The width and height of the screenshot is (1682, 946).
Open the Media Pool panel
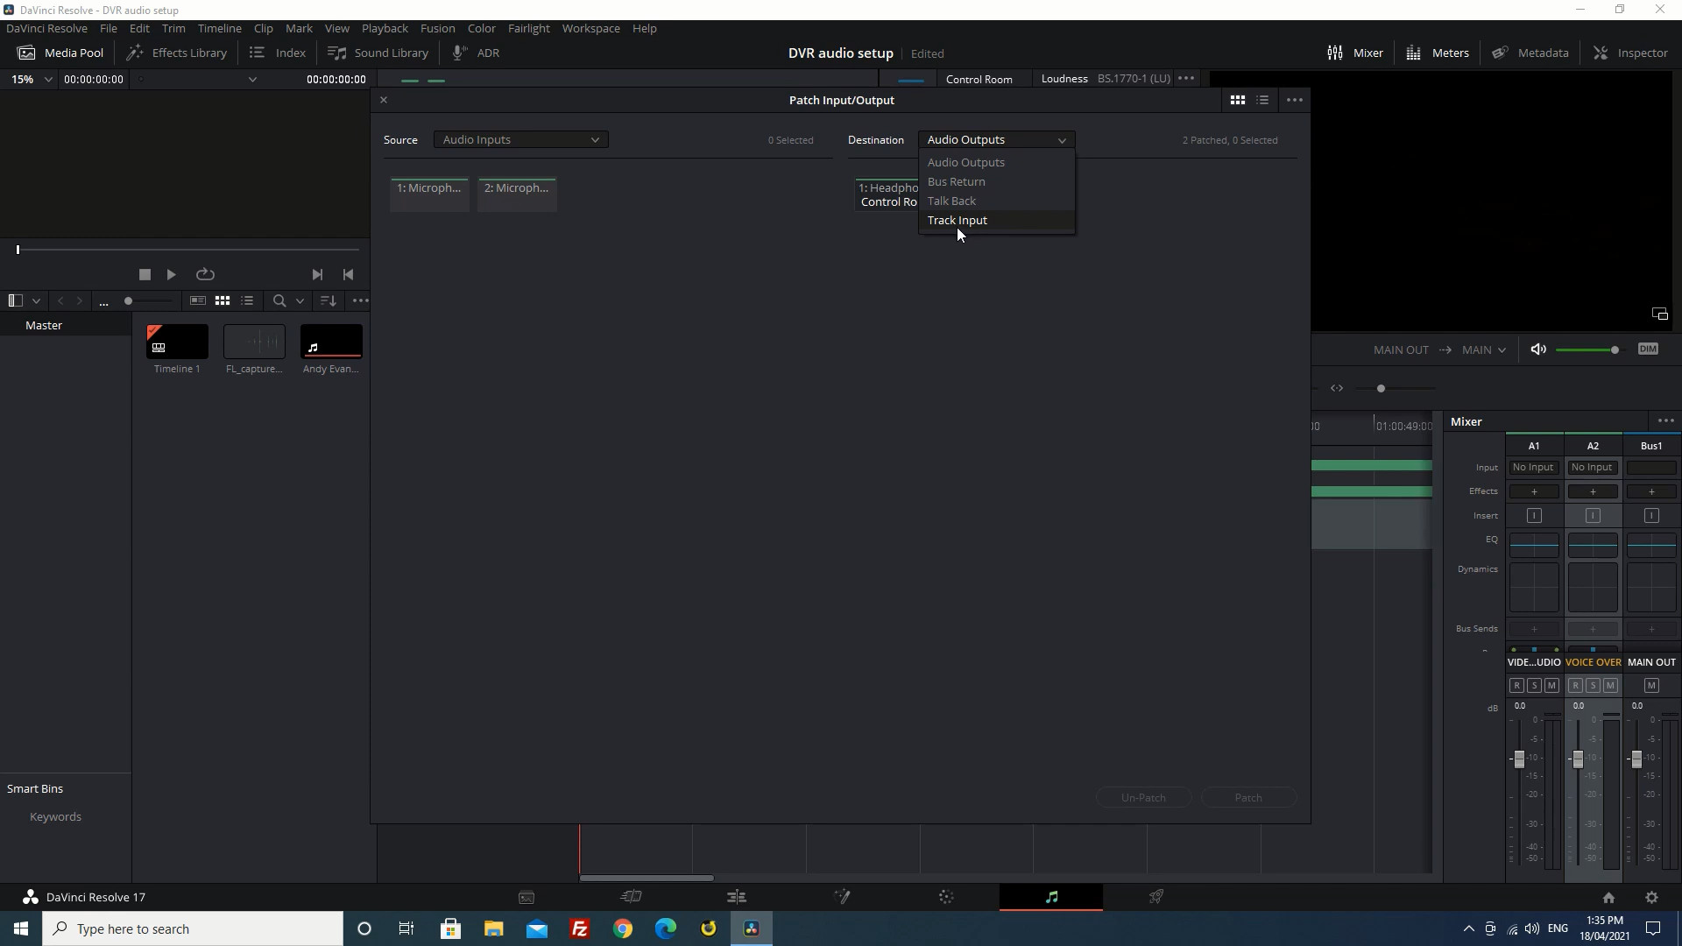pyautogui.click(x=60, y=53)
